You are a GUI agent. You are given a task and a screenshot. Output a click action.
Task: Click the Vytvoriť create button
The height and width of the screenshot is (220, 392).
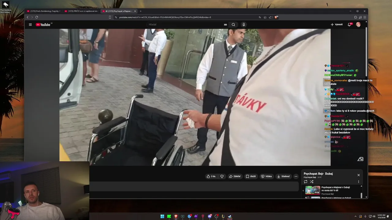(337, 24)
